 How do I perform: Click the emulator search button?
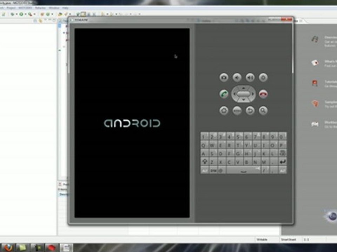[x=263, y=111]
